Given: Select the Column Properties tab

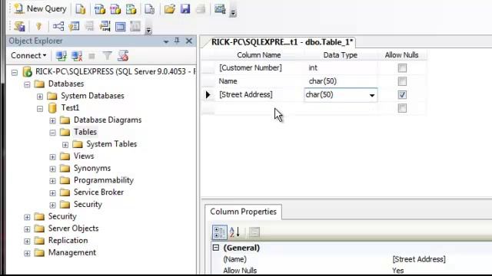Looking at the screenshot, I should coord(243,212).
